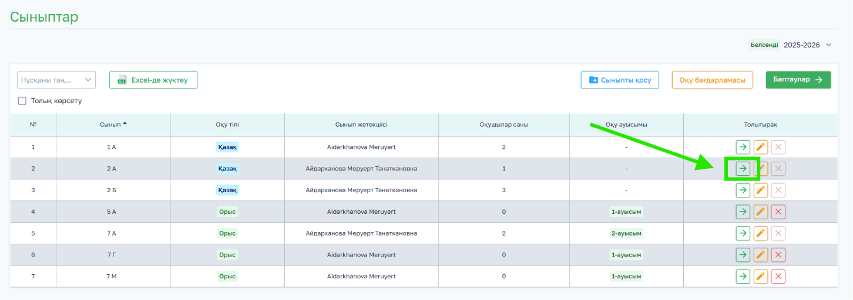Image resolution: width=853 pixels, height=300 pixels.
Task: Edit class 1 А with pencil icon
Action: (x=761, y=147)
